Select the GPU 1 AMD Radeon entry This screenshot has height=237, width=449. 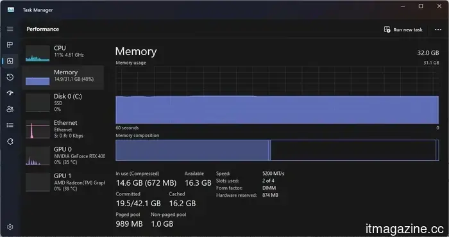coord(63,183)
